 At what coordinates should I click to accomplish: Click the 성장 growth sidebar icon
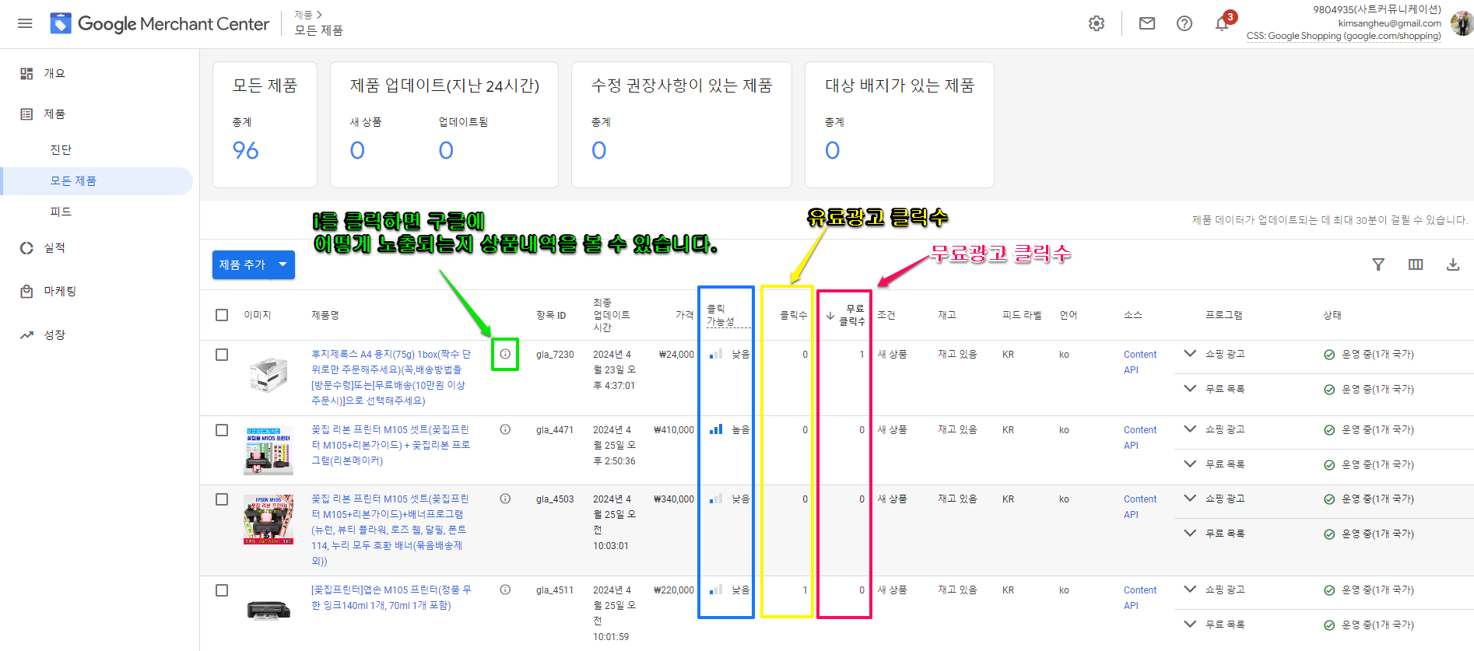point(26,334)
